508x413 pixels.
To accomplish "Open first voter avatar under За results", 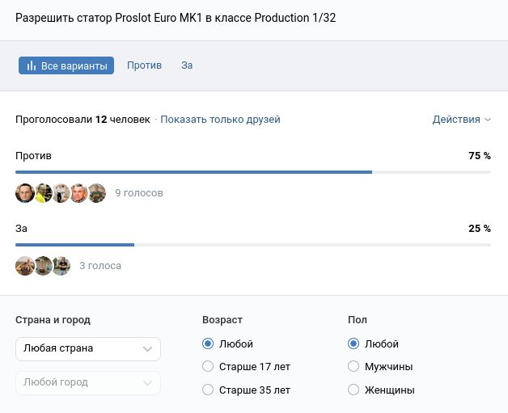I will tap(25, 266).
